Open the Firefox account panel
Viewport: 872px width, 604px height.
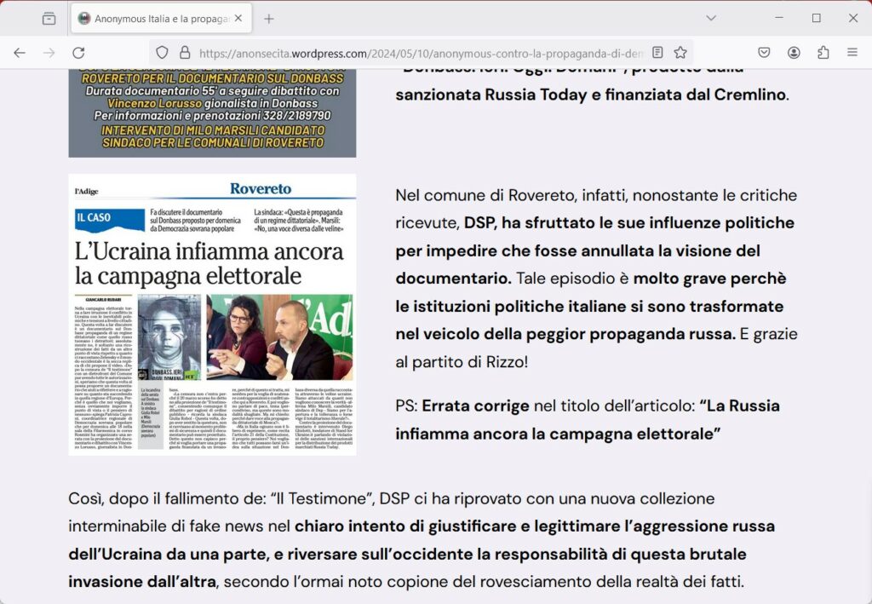pyautogui.click(x=794, y=53)
